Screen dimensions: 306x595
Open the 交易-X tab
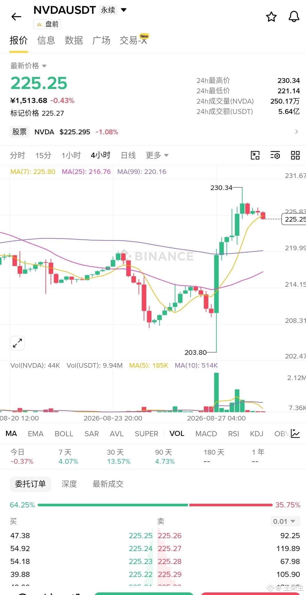click(134, 40)
